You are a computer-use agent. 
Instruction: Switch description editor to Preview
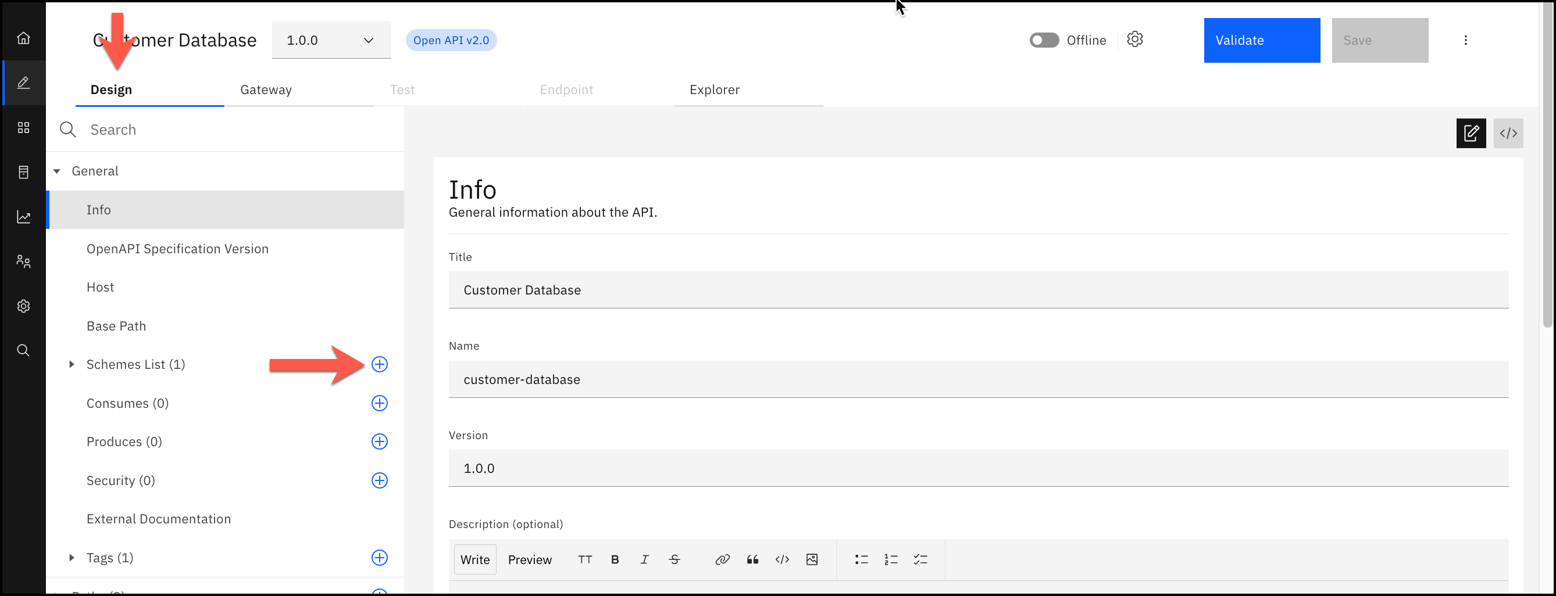tap(529, 560)
